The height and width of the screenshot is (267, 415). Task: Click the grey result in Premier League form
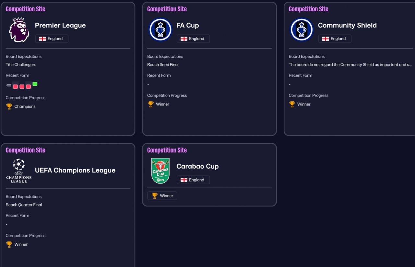(x=9, y=85)
